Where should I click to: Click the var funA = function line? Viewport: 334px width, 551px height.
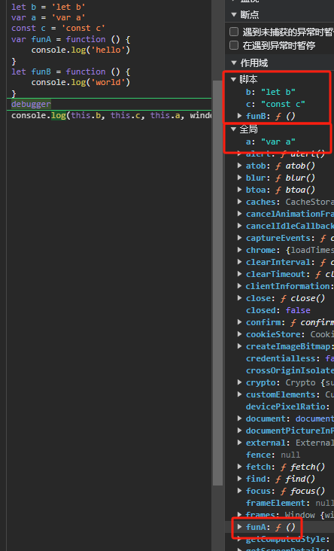pyautogui.click(x=71, y=39)
